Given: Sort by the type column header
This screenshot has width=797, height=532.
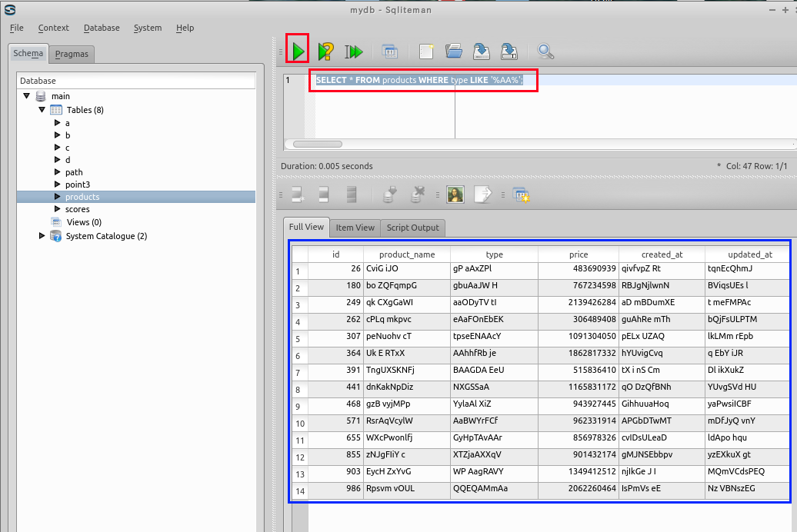Looking at the screenshot, I should point(494,254).
